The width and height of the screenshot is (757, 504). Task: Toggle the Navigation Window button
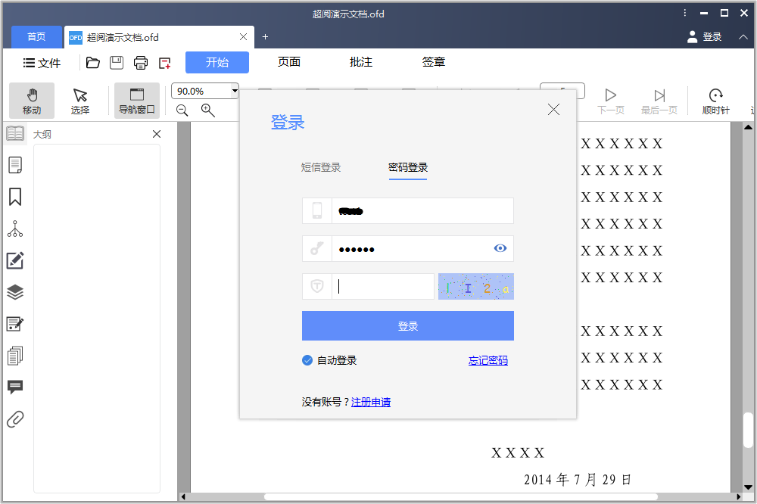(x=137, y=101)
